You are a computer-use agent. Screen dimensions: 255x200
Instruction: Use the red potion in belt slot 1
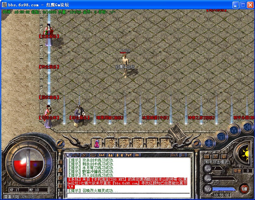coord(97,143)
